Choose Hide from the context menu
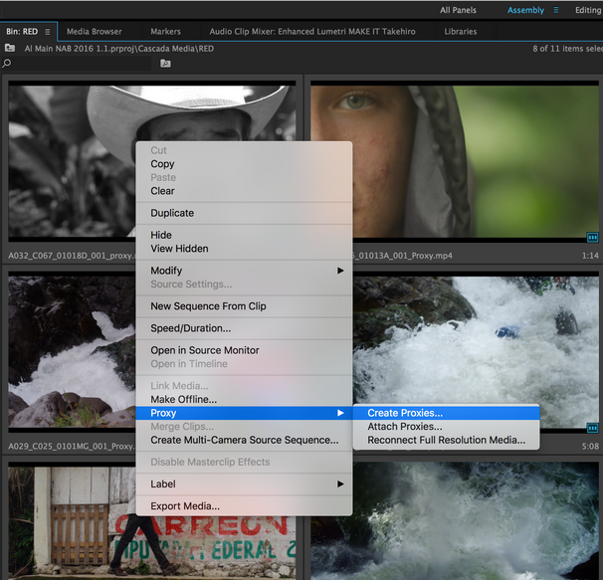 pyautogui.click(x=244, y=235)
